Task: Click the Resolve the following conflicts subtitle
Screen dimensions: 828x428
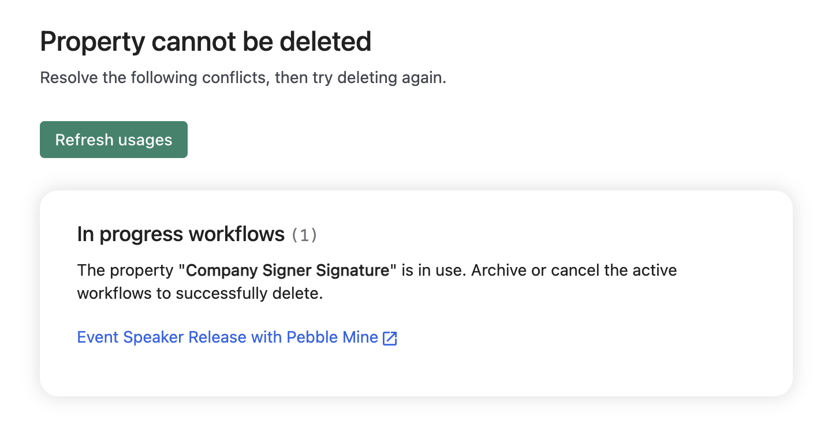Action: pyautogui.click(x=243, y=78)
